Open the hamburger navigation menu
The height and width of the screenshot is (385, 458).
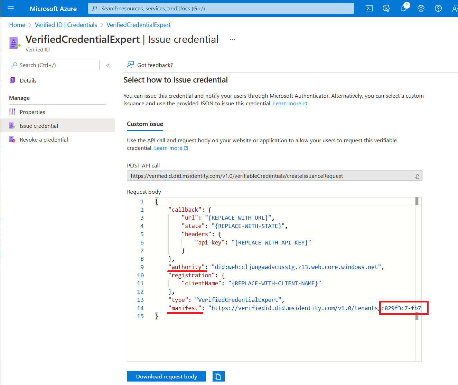10,8
